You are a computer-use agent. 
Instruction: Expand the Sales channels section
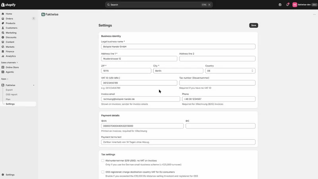click(x=9, y=62)
